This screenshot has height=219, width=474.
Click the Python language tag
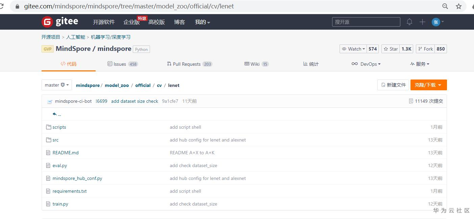pyautogui.click(x=141, y=49)
